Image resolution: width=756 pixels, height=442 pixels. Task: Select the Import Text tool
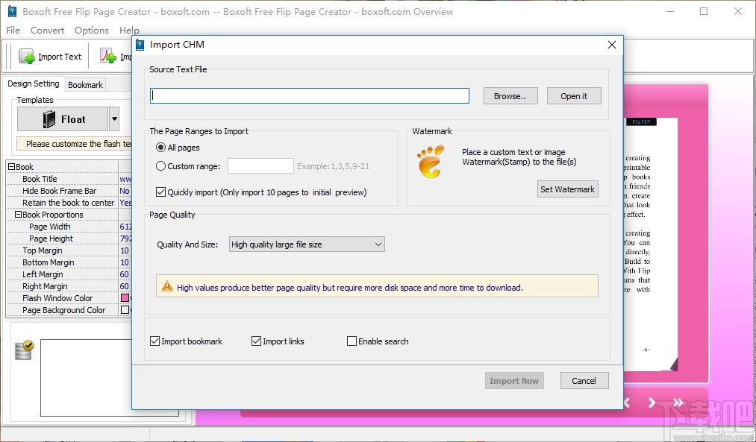(49, 56)
